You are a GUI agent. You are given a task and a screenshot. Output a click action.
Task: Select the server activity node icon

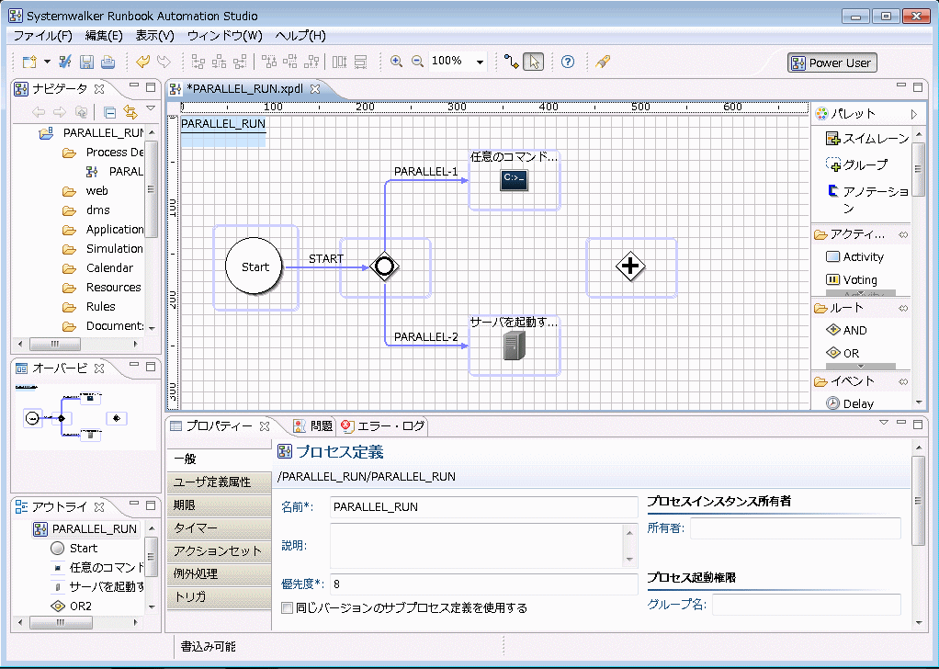pyautogui.click(x=514, y=346)
